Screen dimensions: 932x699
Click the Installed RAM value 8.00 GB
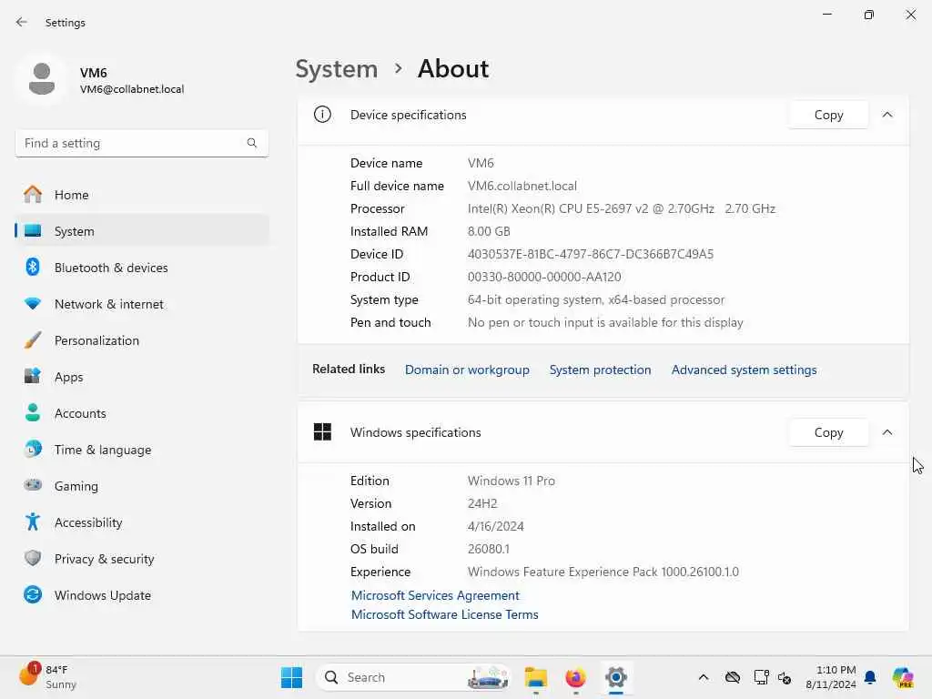coord(489,231)
